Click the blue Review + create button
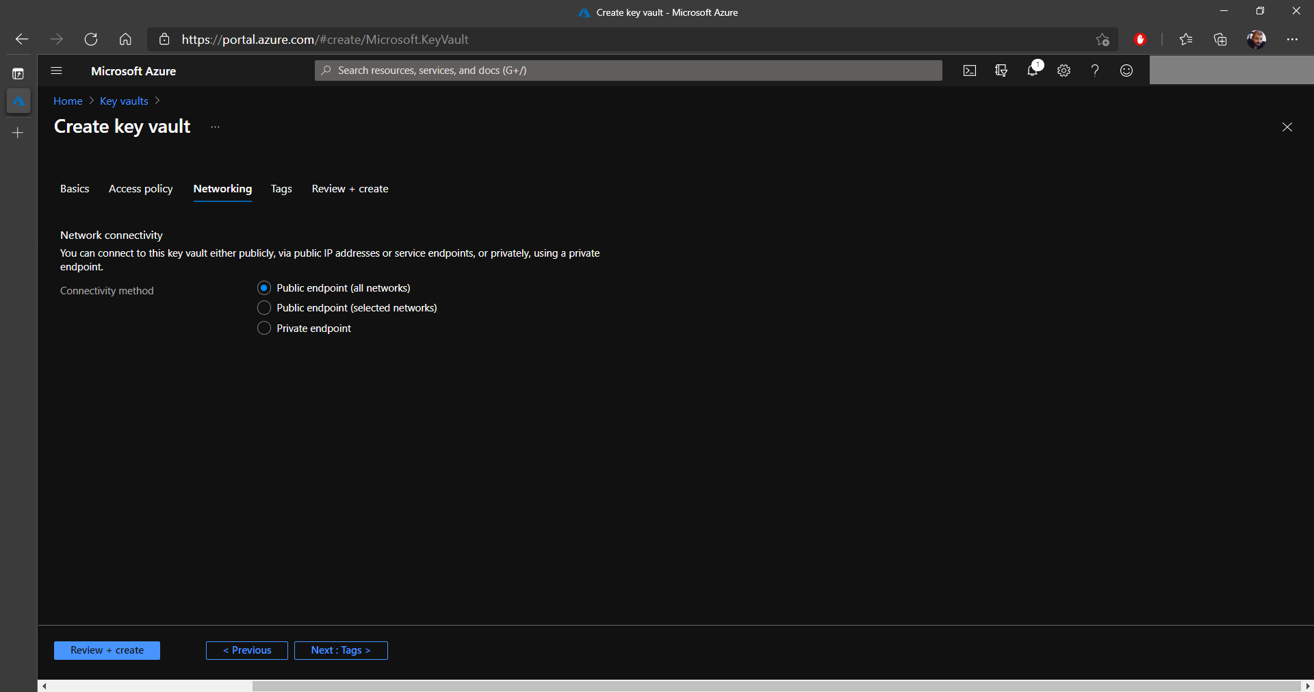1314x692 pixels. click(x=107, y=650)
